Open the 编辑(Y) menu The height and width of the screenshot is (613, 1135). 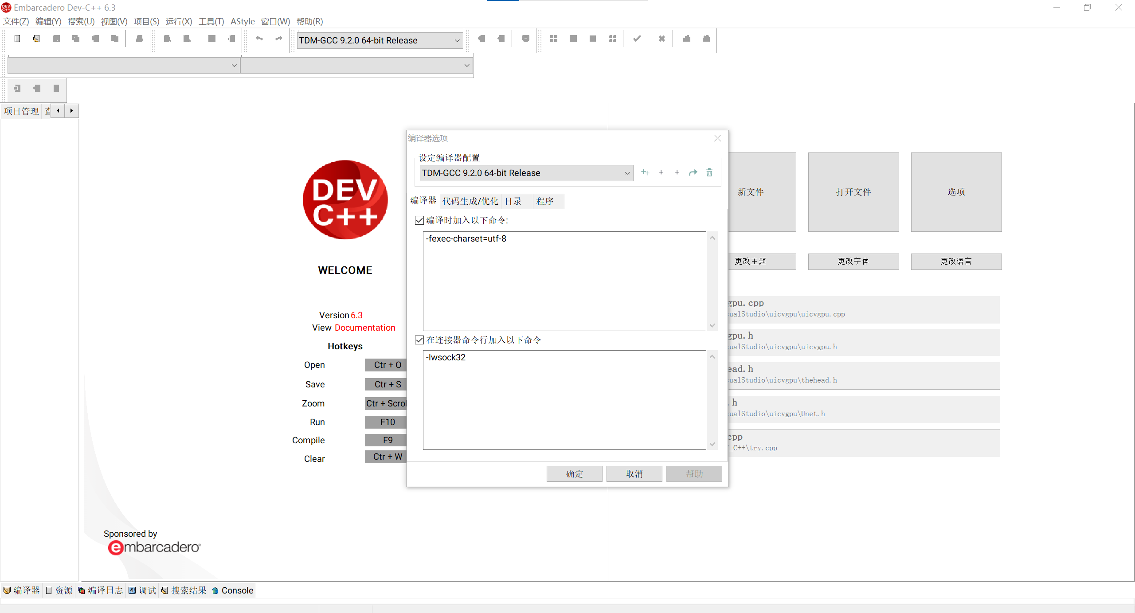point(48,21)
